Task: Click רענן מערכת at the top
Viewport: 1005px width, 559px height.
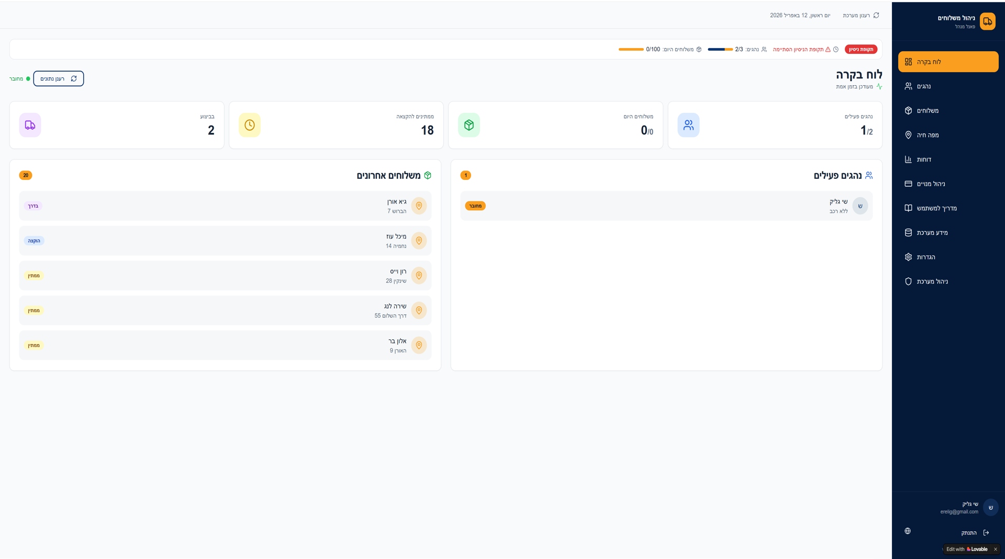Action: (861, 16)
